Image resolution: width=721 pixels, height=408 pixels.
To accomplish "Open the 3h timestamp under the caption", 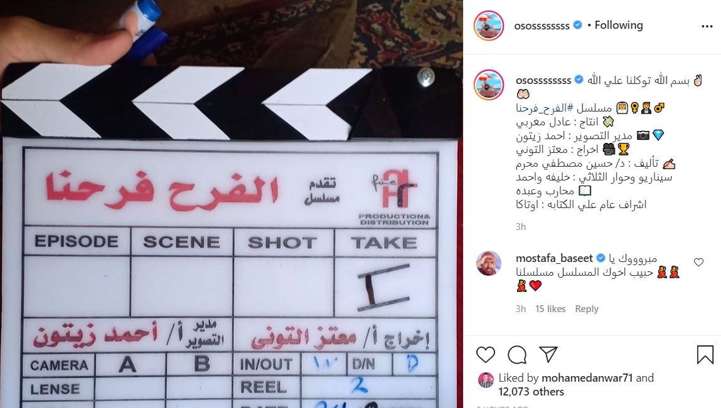I will click(x=521, y=226).
